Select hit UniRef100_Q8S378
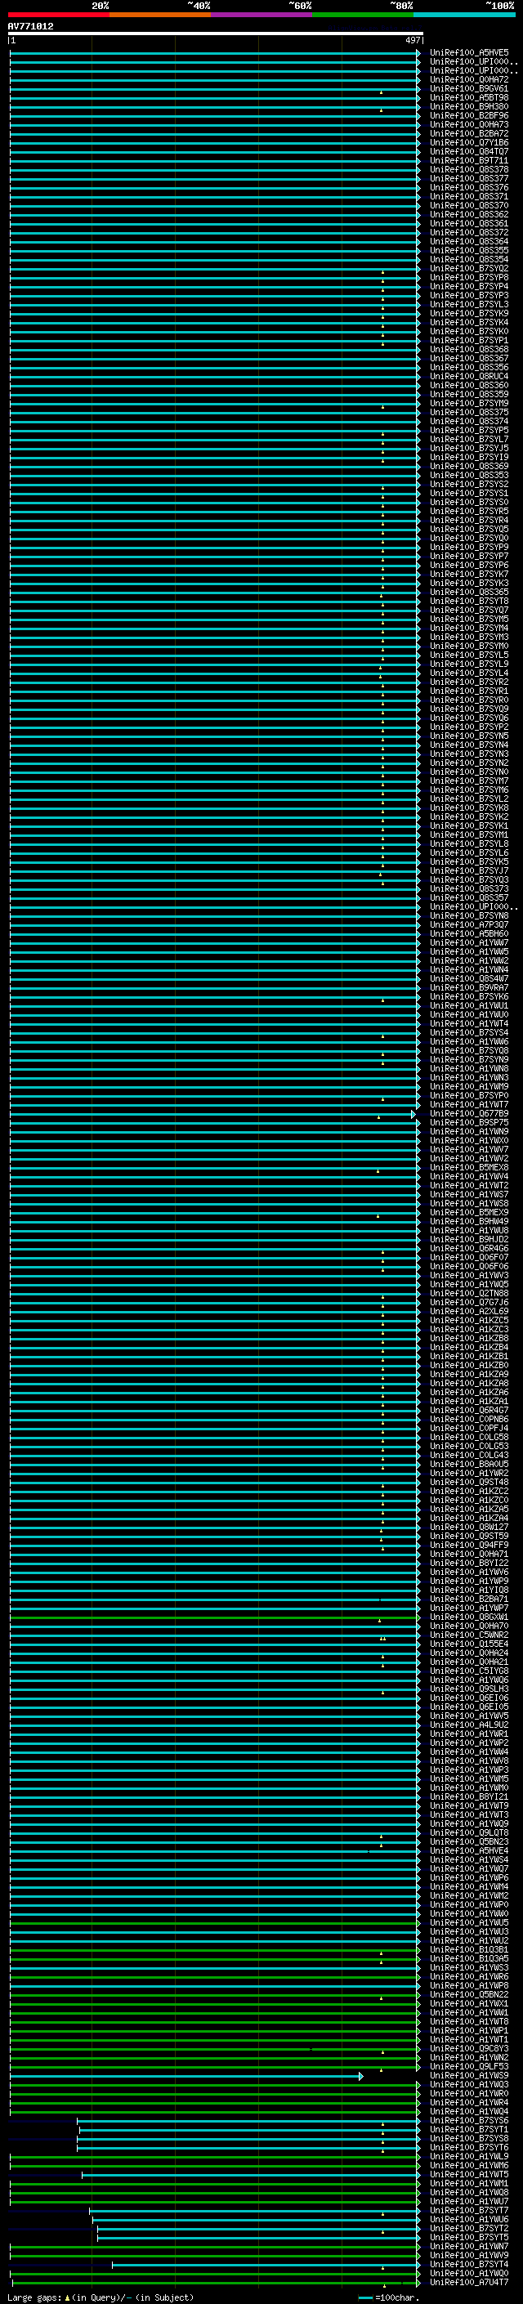Screen dimensions: 523x2304 point(469,170)
